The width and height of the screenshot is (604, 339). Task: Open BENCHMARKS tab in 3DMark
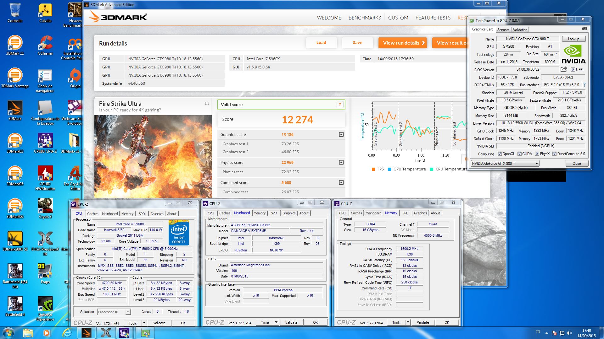point(365,18)
